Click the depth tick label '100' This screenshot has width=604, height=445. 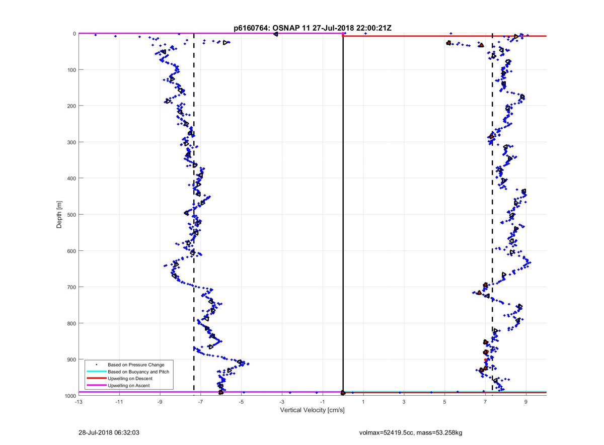pyautogui.click(x=71, y=70)
